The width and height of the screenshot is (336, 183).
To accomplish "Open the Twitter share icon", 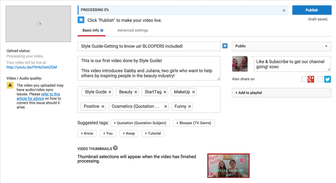I will tap(328, 79).
